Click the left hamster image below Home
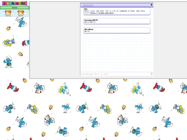 (8, 13)
